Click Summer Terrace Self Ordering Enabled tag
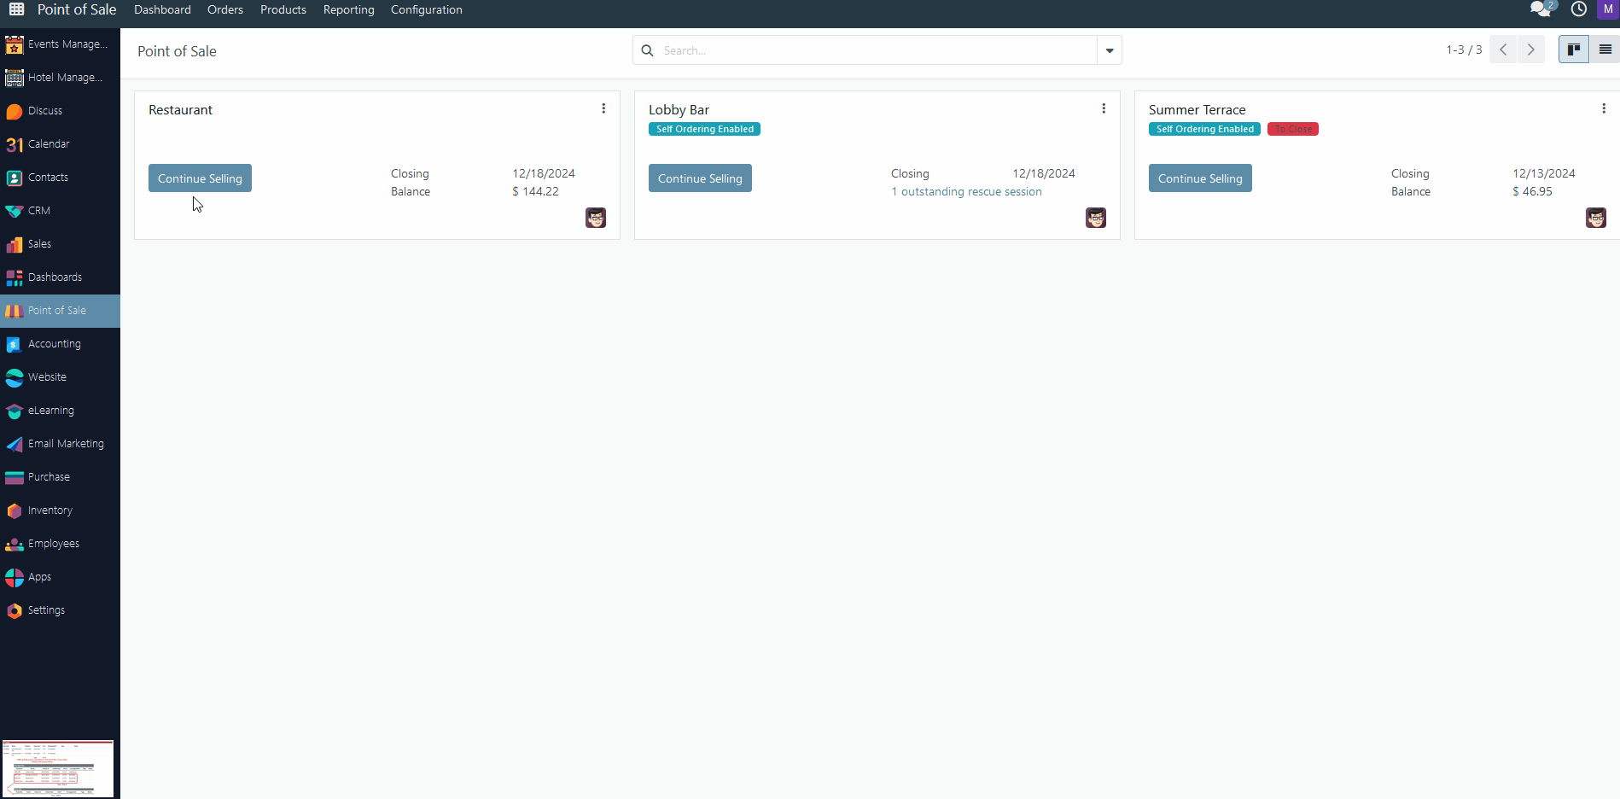1620x799 pixels. pos(1204,129)
